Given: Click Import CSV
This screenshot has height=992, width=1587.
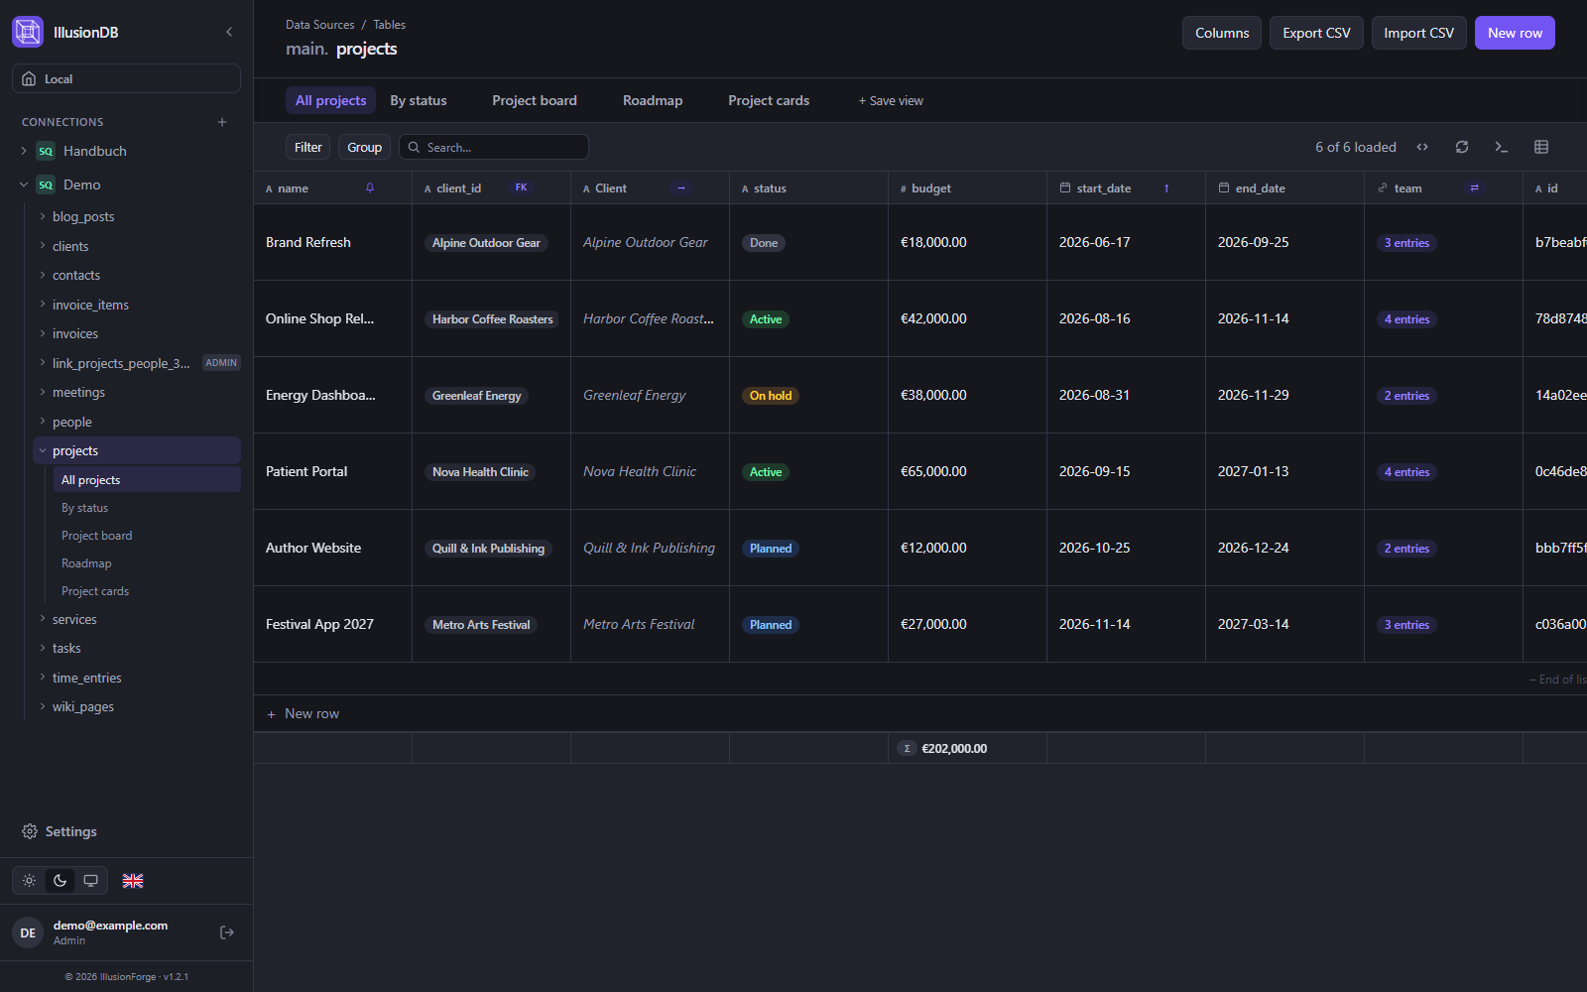Looking at the screenshot, I should tap(1418, 33).
